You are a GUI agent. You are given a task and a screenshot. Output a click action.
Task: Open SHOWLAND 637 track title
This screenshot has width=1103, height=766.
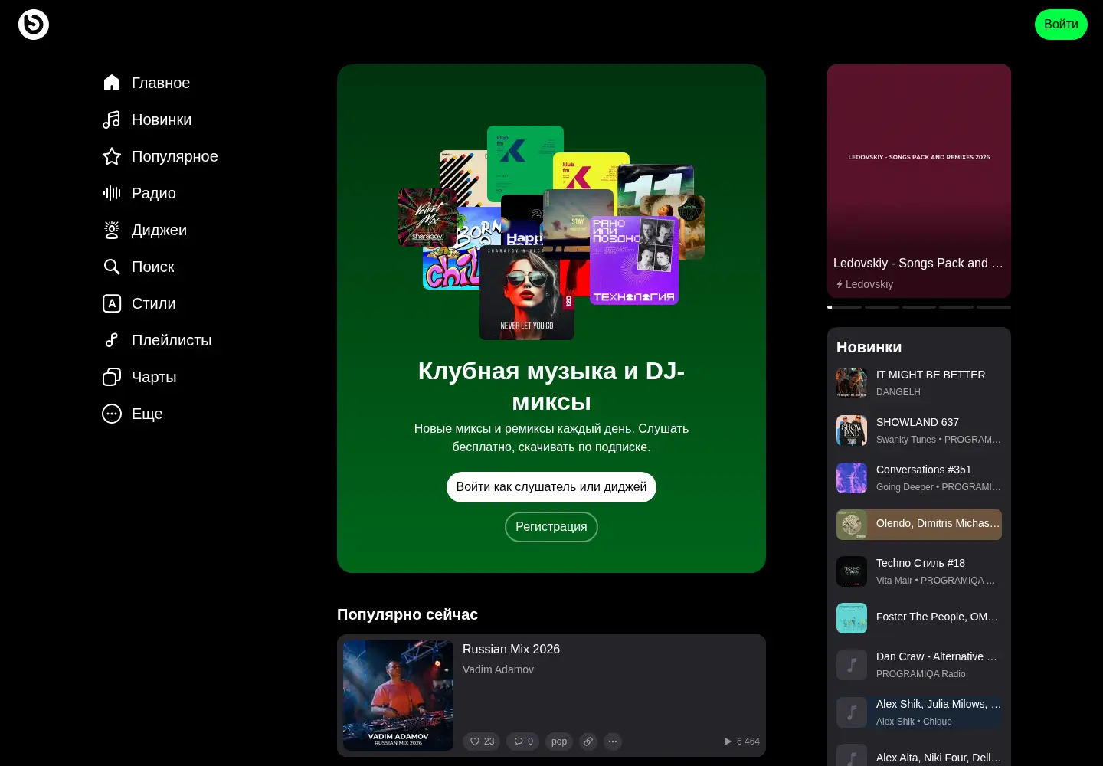tap(918, 422)
